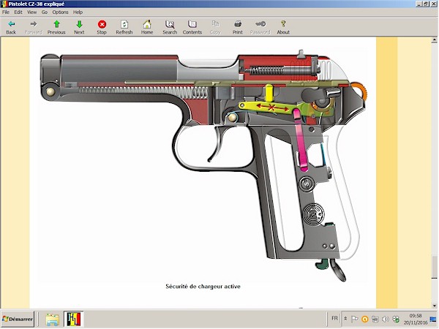Click the HL application taskbar button
The image size is (439, 329).
(x=74, y=319)
